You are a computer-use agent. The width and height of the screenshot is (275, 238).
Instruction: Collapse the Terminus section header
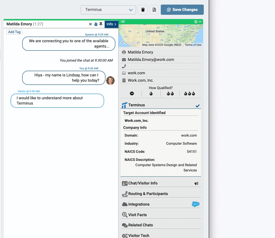(161, 105)
